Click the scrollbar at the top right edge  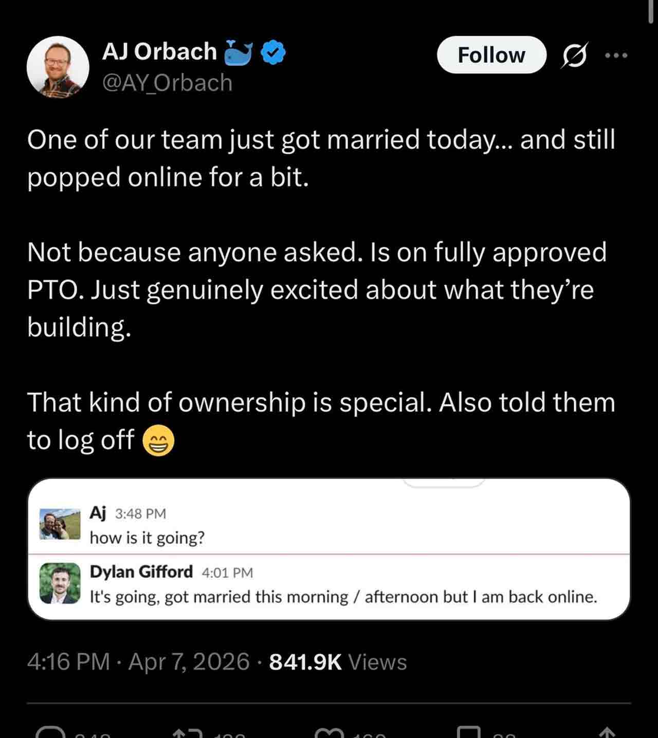(651, 11)
